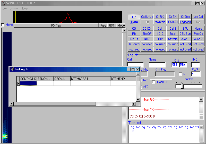206x144 pixels.
Task: Send the CQ DX macro
Action: click(147, 29)
